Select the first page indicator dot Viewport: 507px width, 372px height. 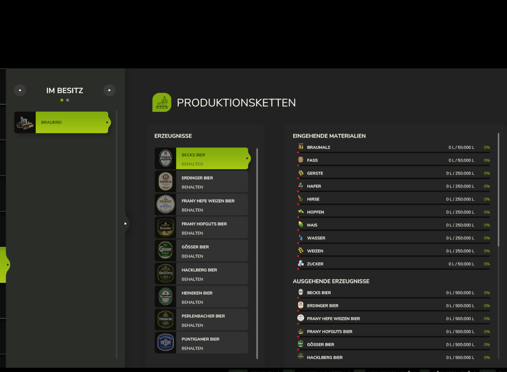pos(62,100)
